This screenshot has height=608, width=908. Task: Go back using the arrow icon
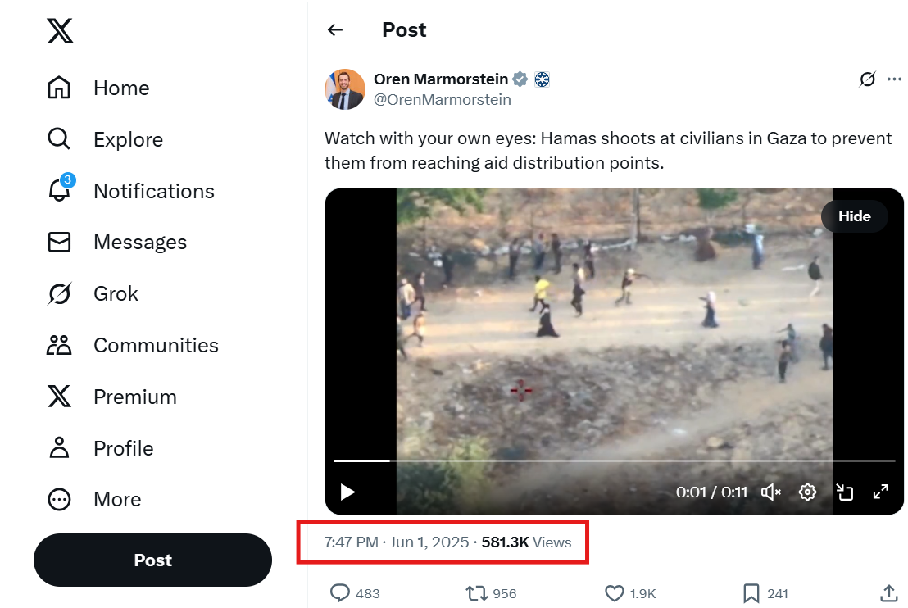coord(334,30)
